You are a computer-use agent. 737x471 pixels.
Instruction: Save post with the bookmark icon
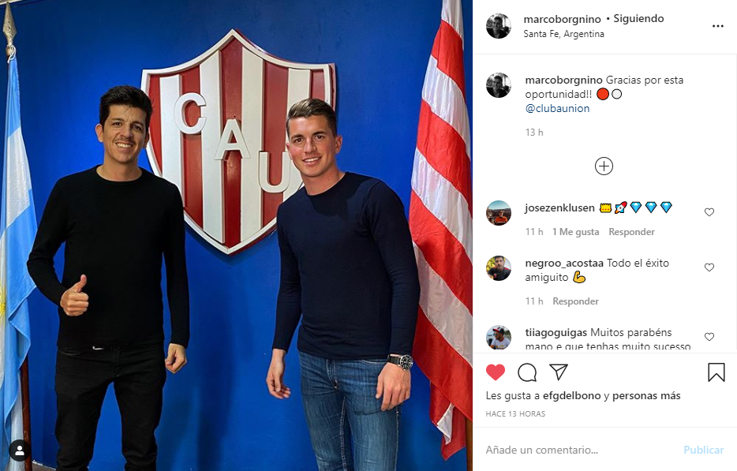[716, 372]
